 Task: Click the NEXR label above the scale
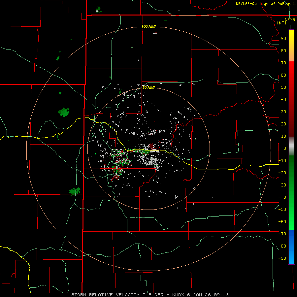[x=290, y=20]
